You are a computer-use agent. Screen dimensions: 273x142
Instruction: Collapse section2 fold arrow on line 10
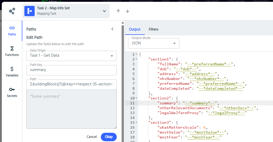[x=136, y=98]
